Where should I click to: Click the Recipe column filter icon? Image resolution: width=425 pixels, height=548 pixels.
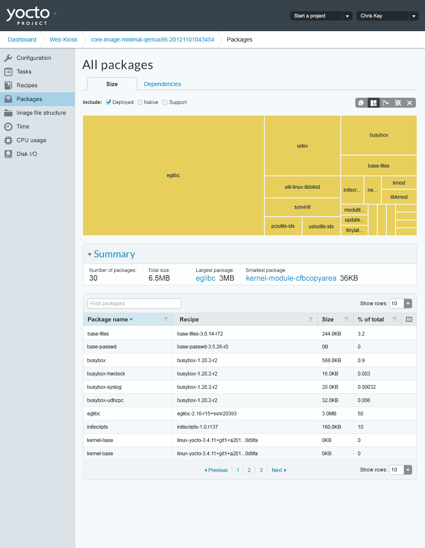point(310,319)
